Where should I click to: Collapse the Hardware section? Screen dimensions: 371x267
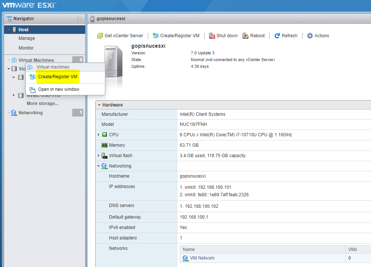tap(99, 105)
